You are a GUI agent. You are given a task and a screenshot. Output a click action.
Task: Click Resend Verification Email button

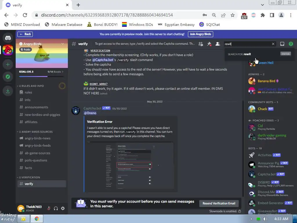[x=219, y=203]
